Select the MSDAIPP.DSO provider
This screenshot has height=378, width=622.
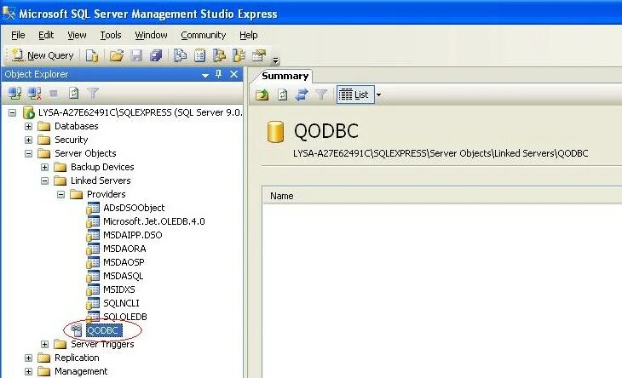(x=132, y=235)
